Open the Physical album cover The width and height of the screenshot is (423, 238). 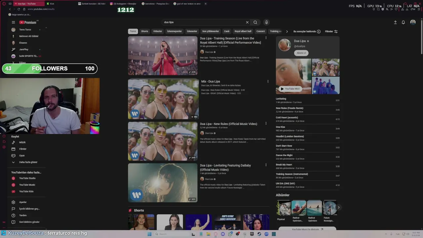tap(284, 208)
